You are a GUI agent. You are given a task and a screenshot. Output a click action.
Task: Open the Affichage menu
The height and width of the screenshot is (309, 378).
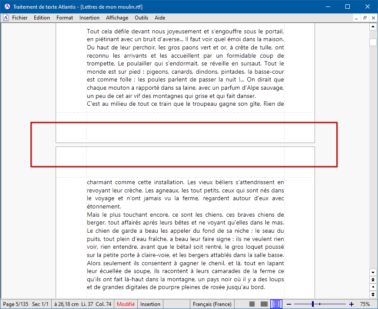click(117, 18)
